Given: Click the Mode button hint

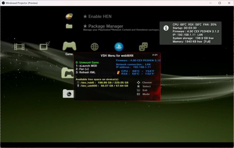Looking at the screenshot, I should (x=144, y=94).
